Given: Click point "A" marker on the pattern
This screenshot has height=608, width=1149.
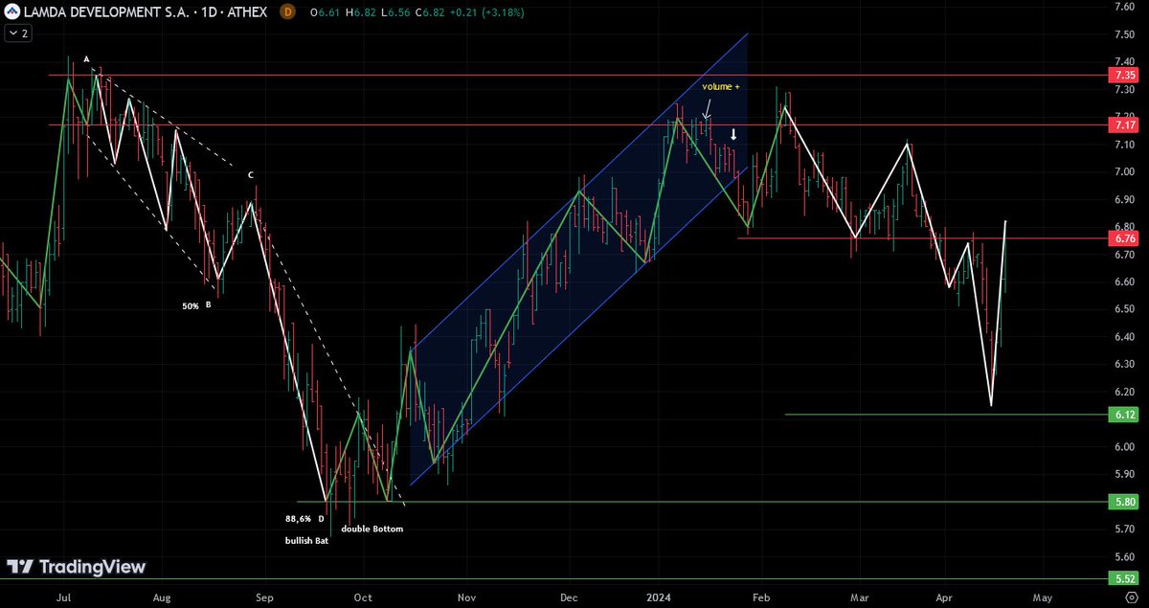Looking at the screenshot, I should click(86, 58).
